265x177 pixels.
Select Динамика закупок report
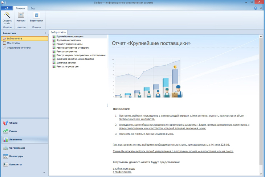pyautogui.click(x=66, y=63)
